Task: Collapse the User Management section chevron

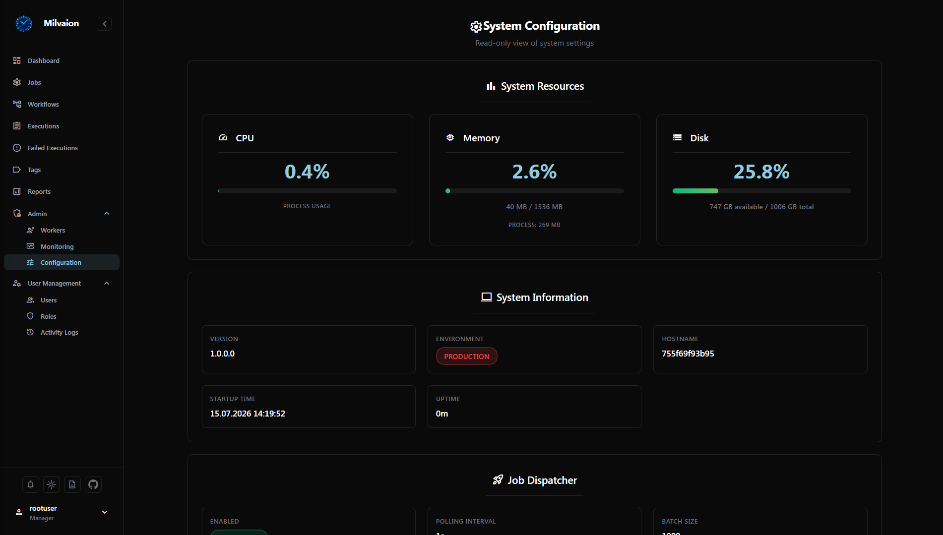Action: coord(107,283)
